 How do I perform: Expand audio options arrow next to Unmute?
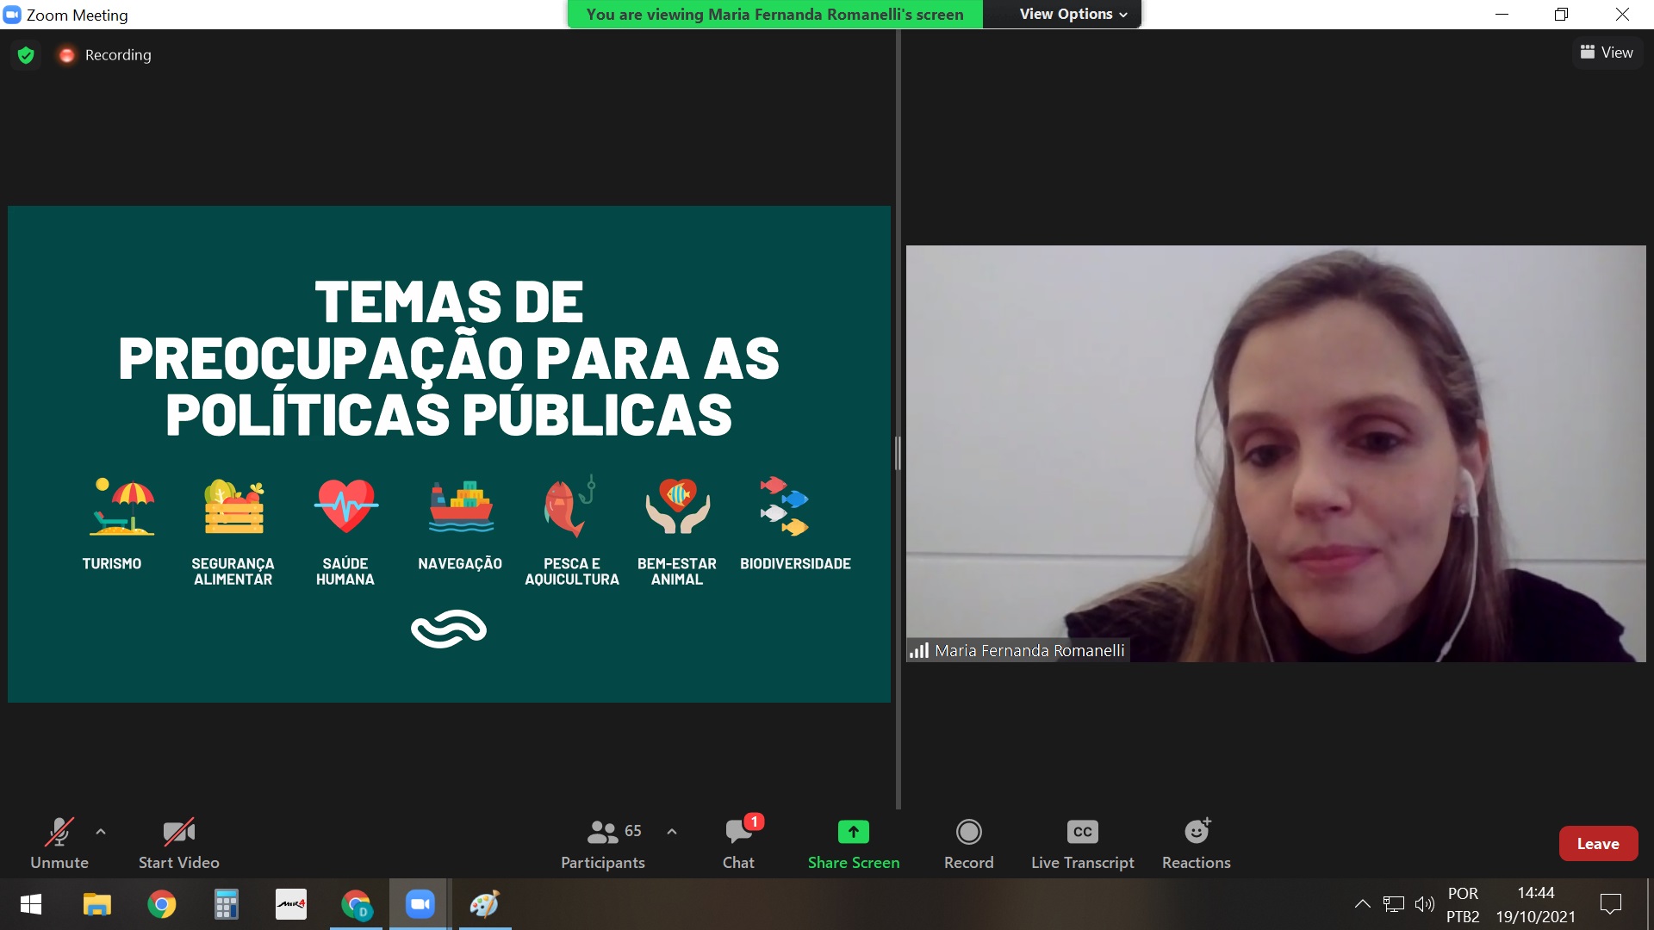pos(101,832)
